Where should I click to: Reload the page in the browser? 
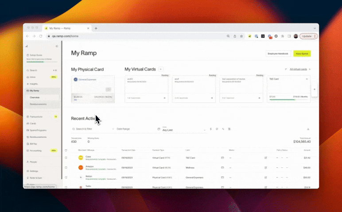click(41, 36)
